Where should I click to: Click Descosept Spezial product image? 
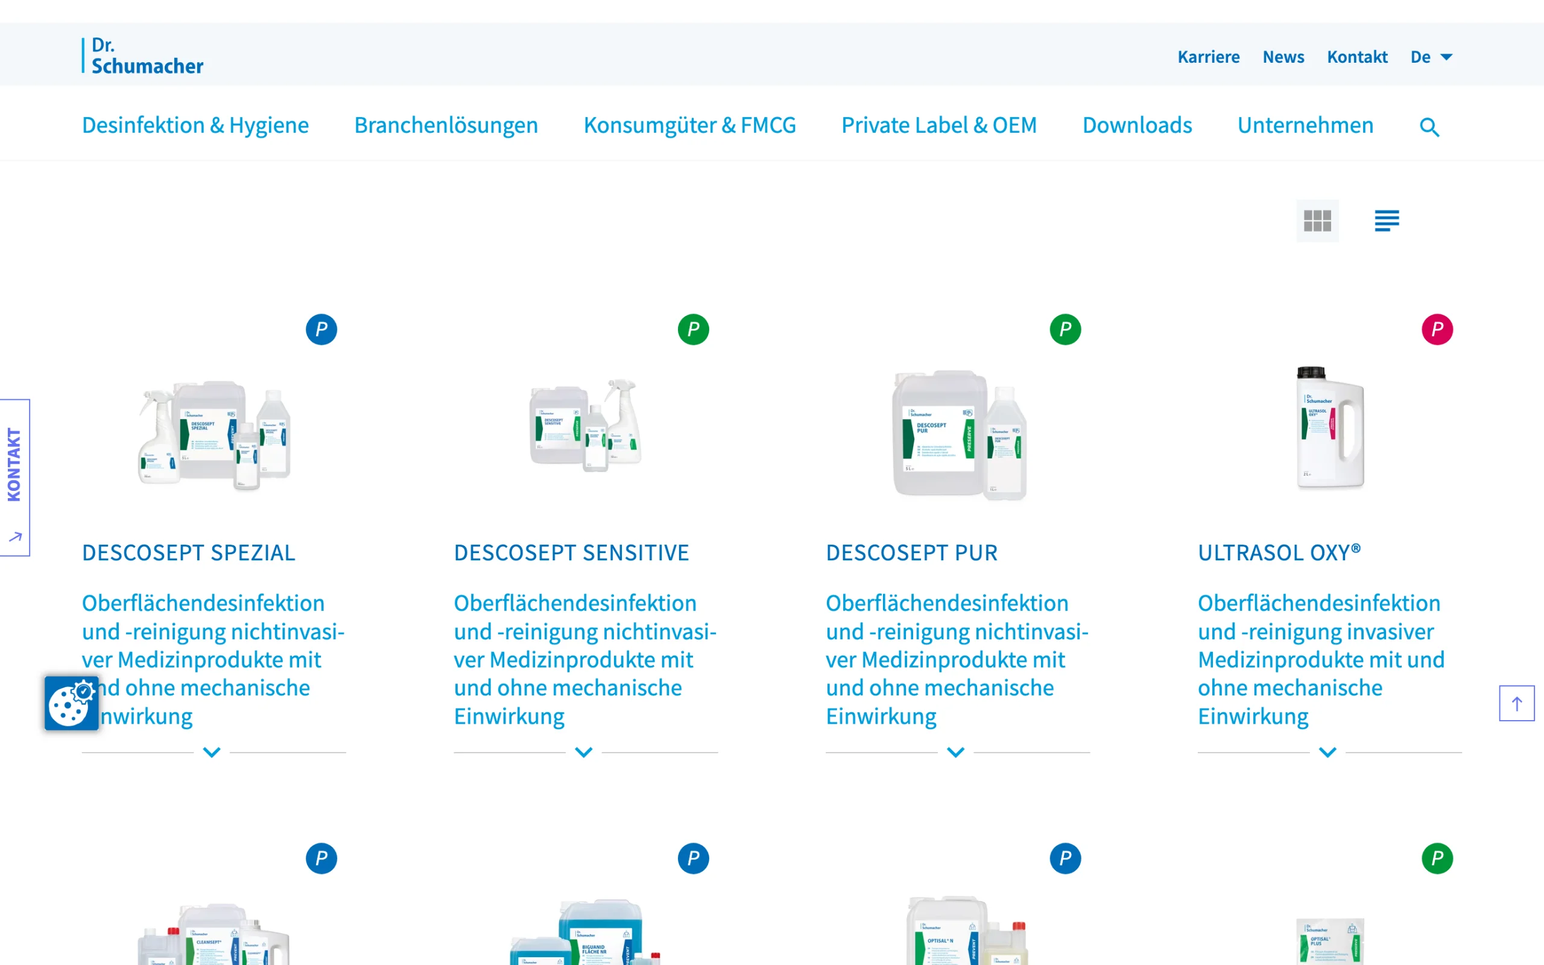click(x=214, y=436)
